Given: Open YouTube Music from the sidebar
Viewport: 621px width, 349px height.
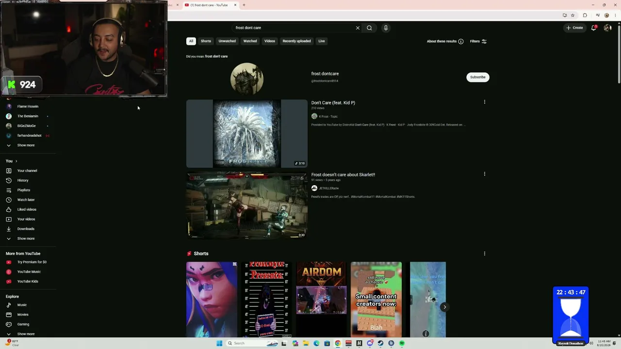Looking at the screenshot, I should point(29,271).
